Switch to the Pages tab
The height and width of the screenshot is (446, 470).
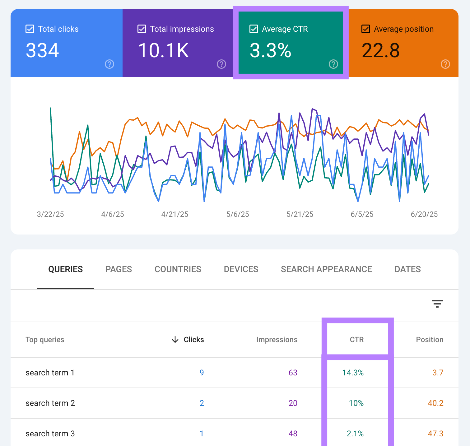tap(119, 269)
